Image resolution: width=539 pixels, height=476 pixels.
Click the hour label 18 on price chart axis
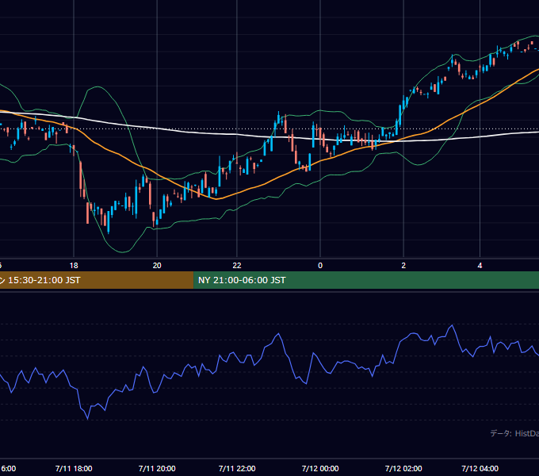coord(74,266)
